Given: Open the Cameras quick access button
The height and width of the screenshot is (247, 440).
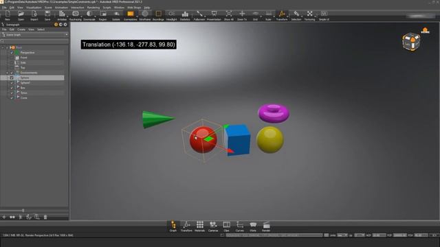Looking at the screenshot, I should coord(213,226).
